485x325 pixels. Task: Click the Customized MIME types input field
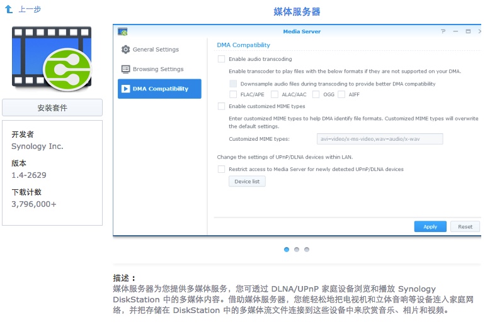379,139
